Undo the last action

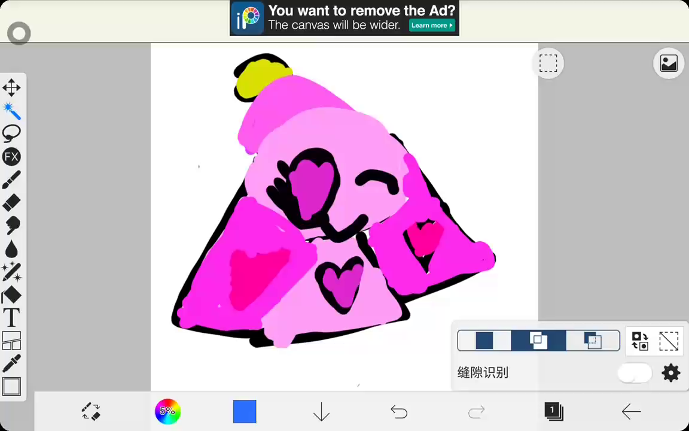399,411
